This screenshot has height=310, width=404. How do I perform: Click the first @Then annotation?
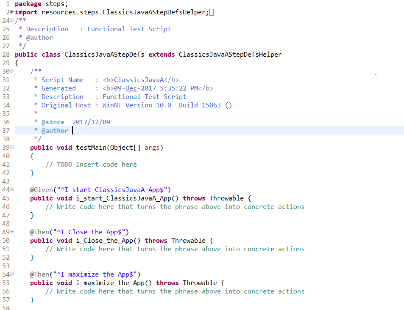(39, 232)
